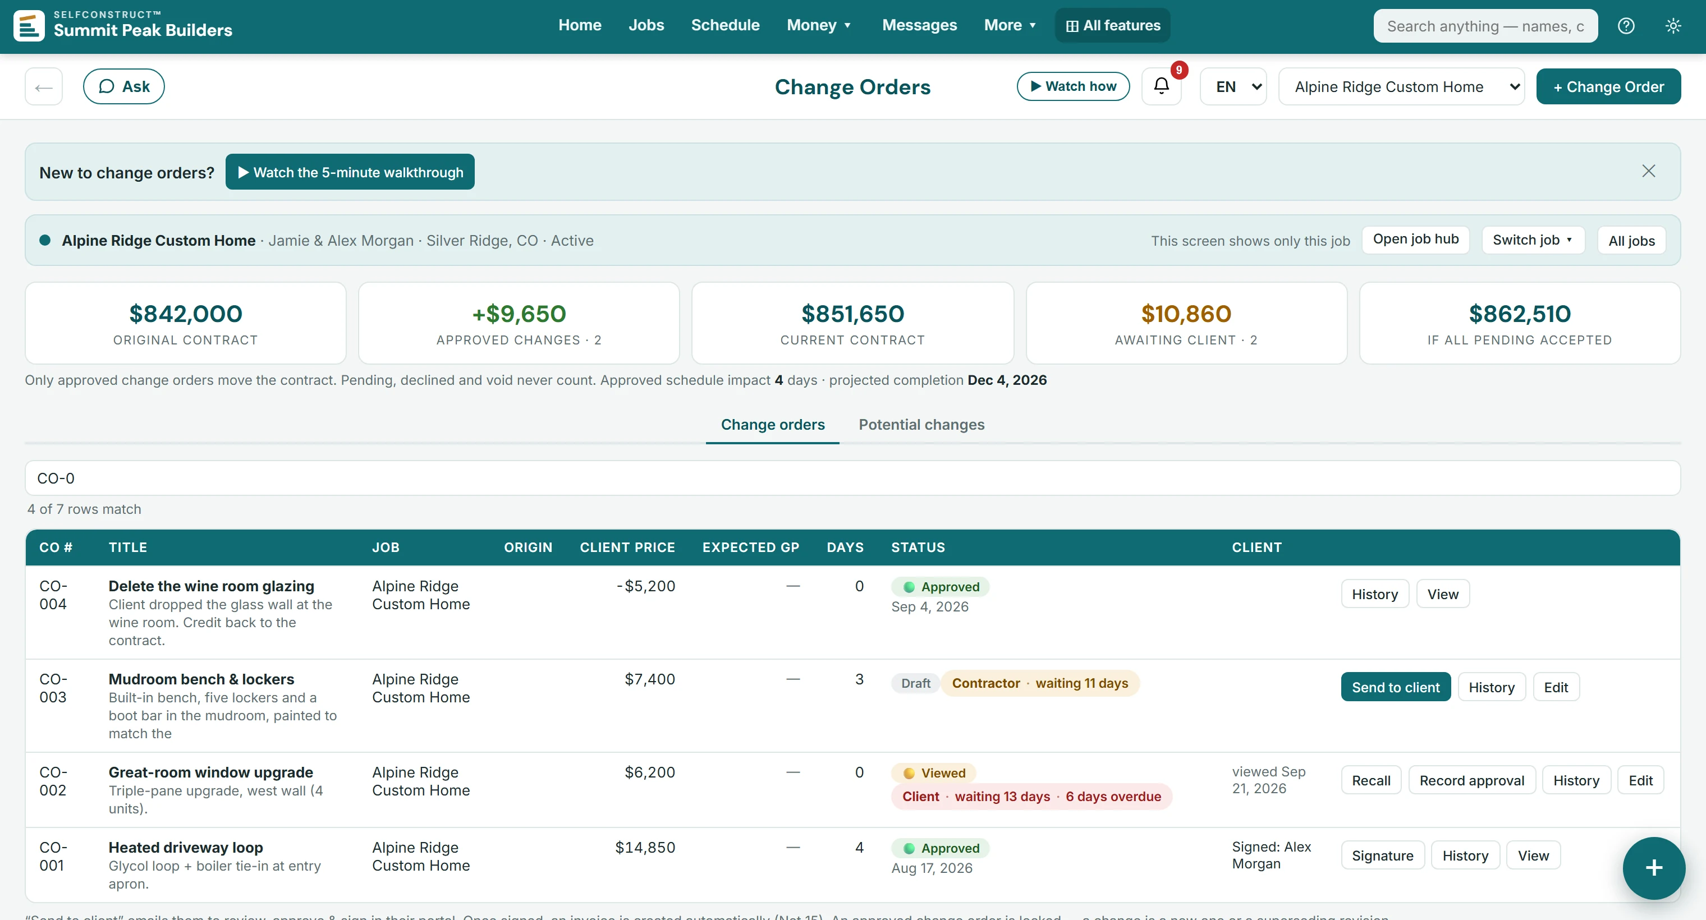Click the title 'Mudroom bench & lockers'
Viewport: 1706px width, 920px height.
coord(201,679)
